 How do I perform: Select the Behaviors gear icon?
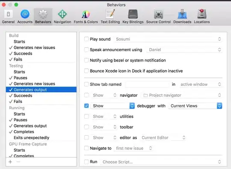[43, 14]
